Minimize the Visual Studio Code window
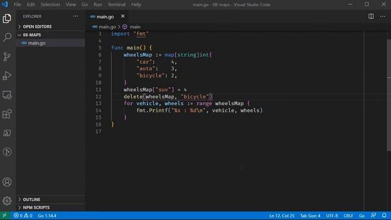This screenshot has height=220, width=391. [350, 4]
